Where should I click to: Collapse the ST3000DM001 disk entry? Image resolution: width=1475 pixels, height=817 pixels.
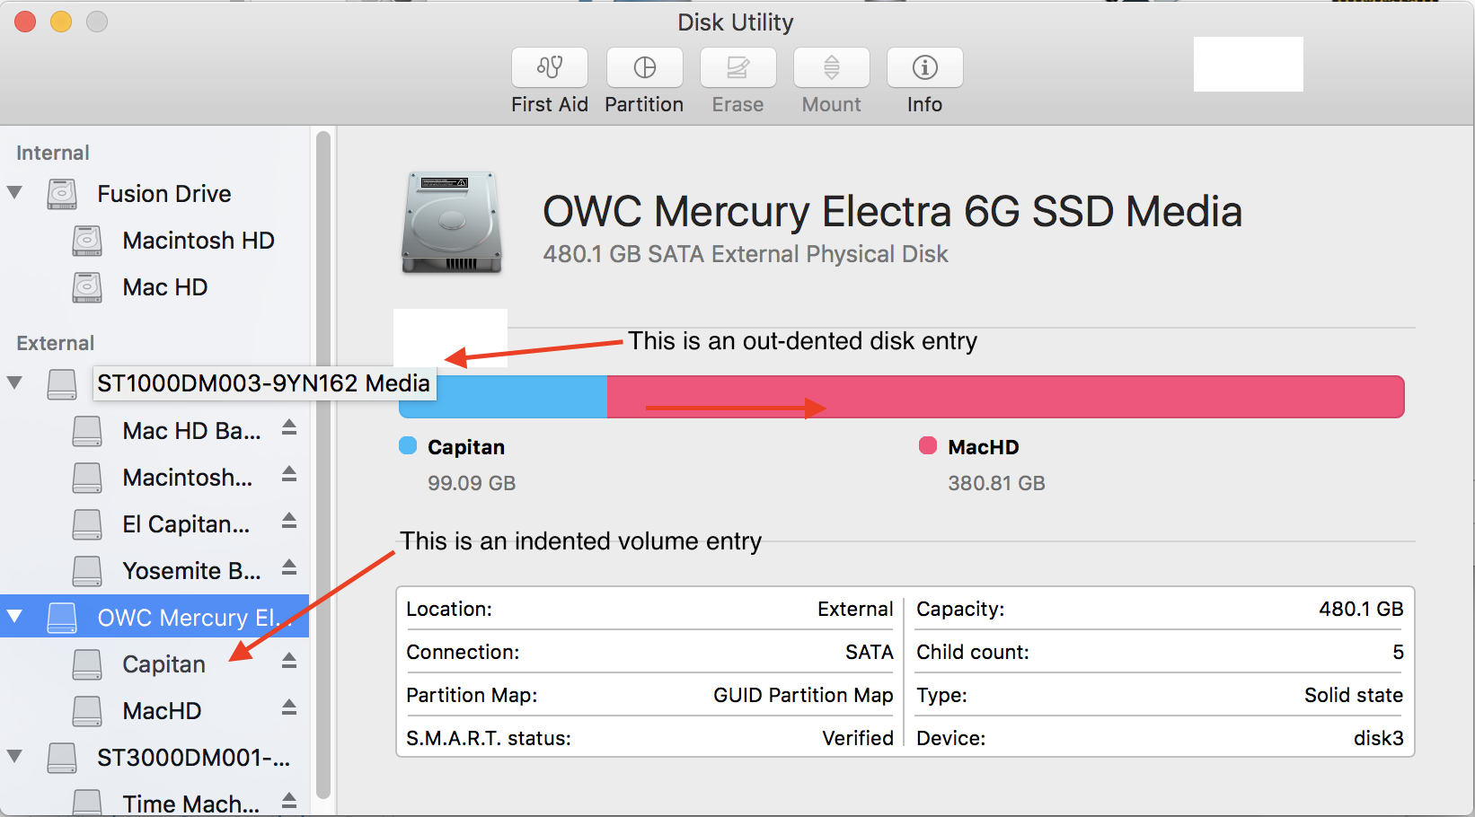(14, 757)
